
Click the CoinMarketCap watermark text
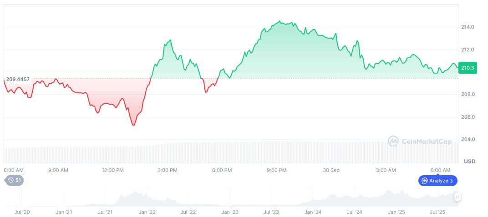coord(426,141)
